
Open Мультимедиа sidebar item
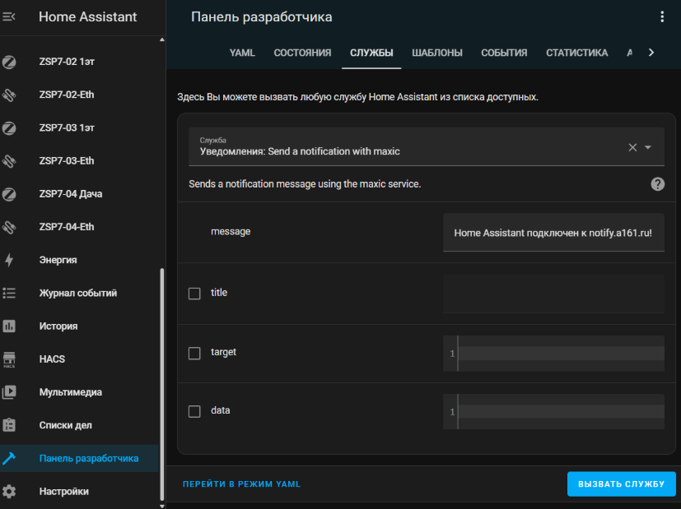[x=81, y=392]
